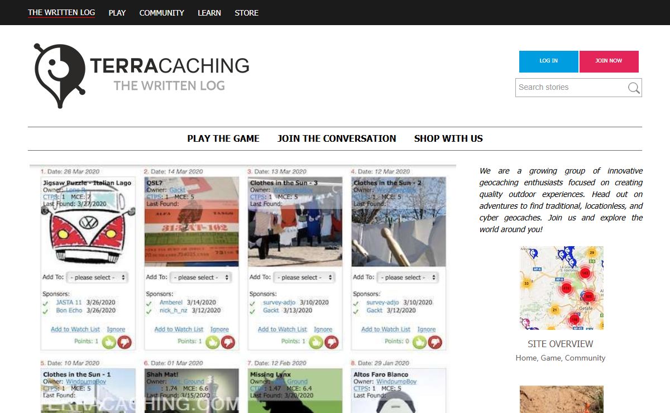Click WindpumpBoy owner link on Altos Faro Blanco
The image size is (670, 413).
[x=396, y=382]
